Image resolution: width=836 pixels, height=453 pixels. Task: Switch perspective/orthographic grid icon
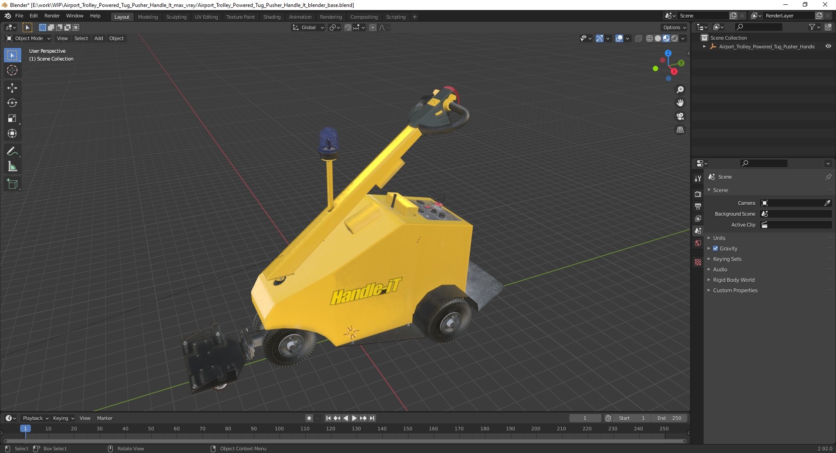[680, 130]
